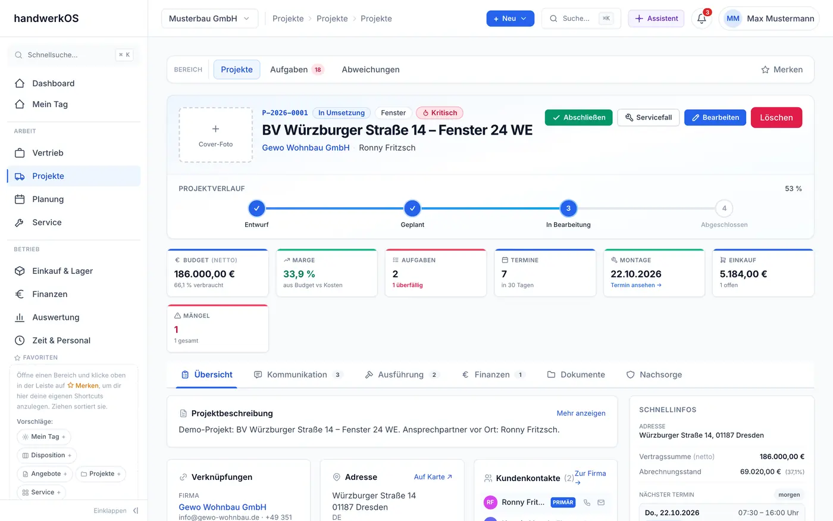Image resolution: width=833 pixels, height=521 pixels.
Task: Open address via Auf Karte link
Action: 433,477
